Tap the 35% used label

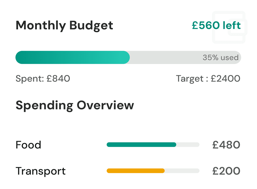(x=220, y=57)
